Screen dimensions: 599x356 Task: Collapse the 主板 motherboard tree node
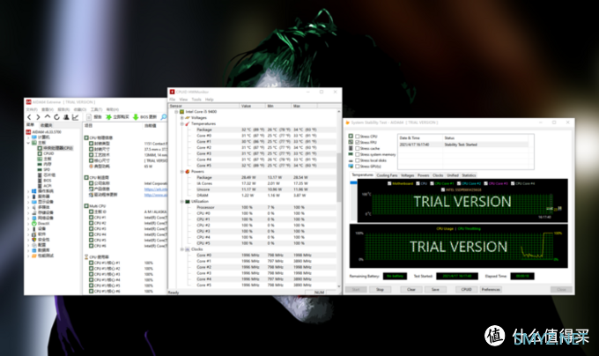28,143
